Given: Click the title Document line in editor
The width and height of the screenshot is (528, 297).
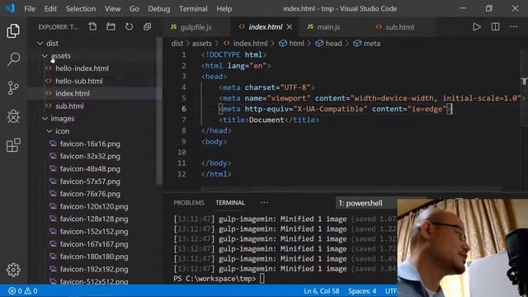Looking at the screenshot, I should [269, 120].
